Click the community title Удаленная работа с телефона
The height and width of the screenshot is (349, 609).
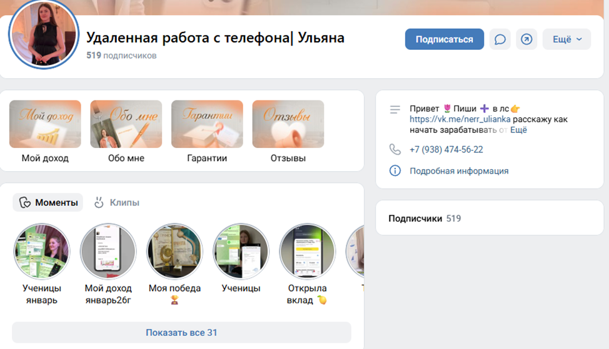pos(215,37)
